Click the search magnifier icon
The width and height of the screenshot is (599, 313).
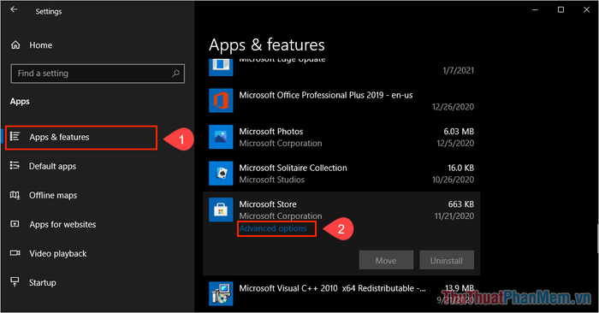175,74
